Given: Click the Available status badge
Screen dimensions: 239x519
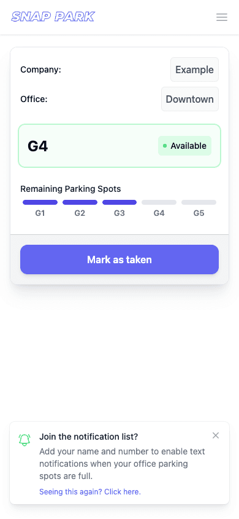Looking at the screenshot, I should (x=184, y=146).
